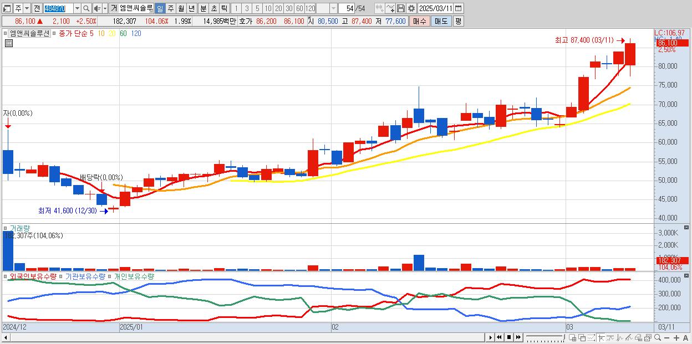Click the date field 2025/03/11
The height and width of the screenshot is (344, 692).
coord(435,8)
